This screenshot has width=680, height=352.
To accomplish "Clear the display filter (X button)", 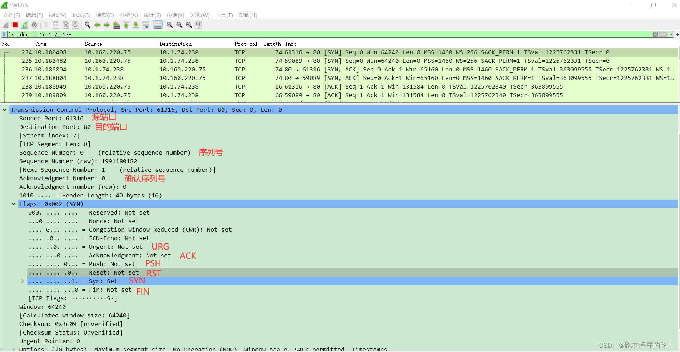I will 655,34.
